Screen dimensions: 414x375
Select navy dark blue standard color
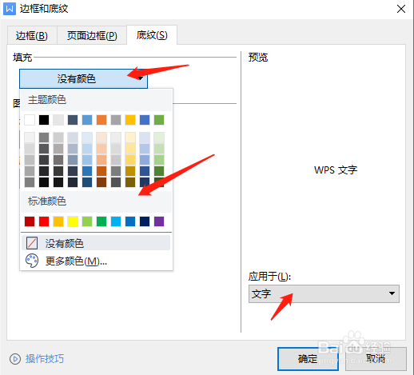click(x=145, y=221)
